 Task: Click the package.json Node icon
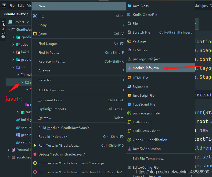point(129,113)
